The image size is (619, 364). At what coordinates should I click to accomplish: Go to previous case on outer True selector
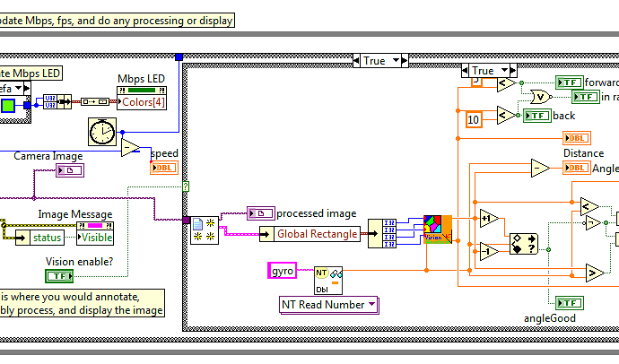[356, 61]
